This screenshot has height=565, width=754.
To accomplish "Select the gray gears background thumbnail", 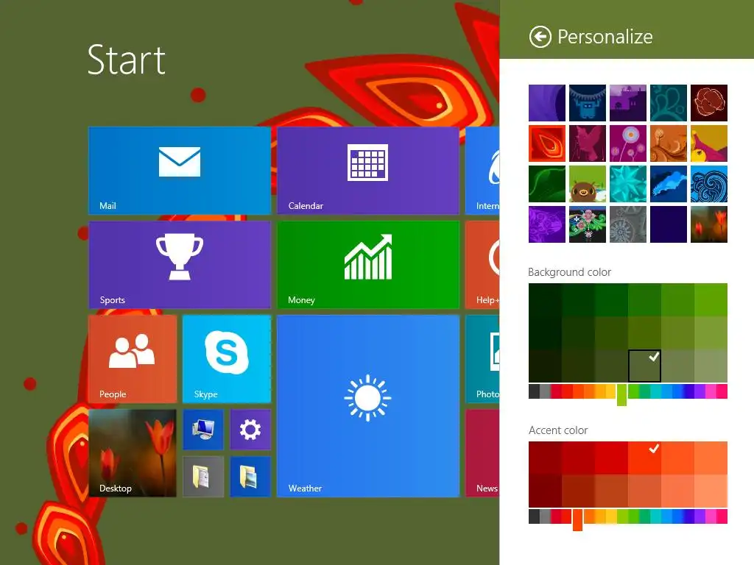I will tap(628, 224).
